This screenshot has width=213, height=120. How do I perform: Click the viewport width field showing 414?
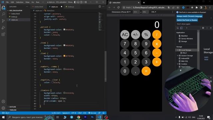coord(136,12)
